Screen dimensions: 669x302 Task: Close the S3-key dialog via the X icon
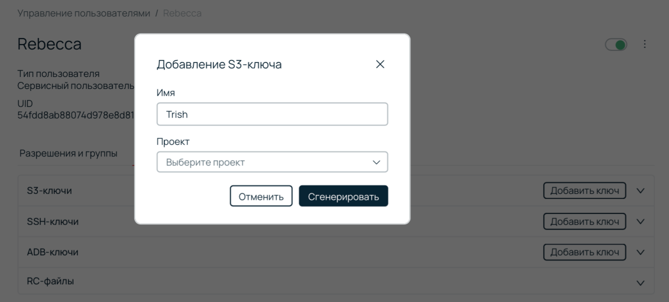tap(380, 64)
